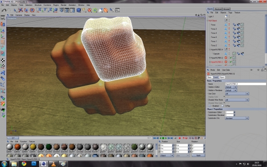This screenshot has height=167, width=267.
Task: Open the Use Color dropdown
Action: click(237, 94)
